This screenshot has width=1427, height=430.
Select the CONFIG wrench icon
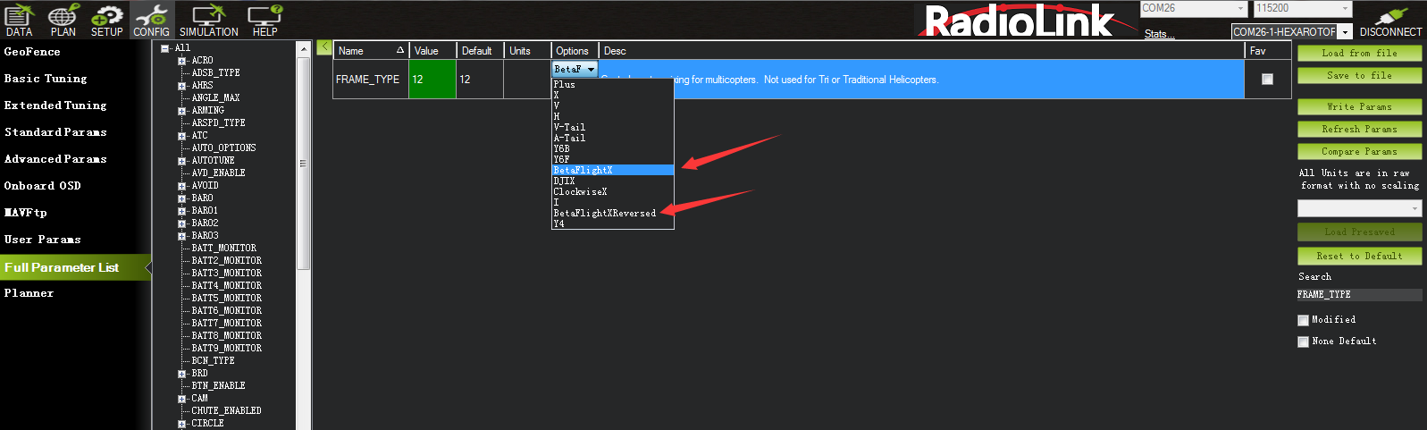point(151,20)
